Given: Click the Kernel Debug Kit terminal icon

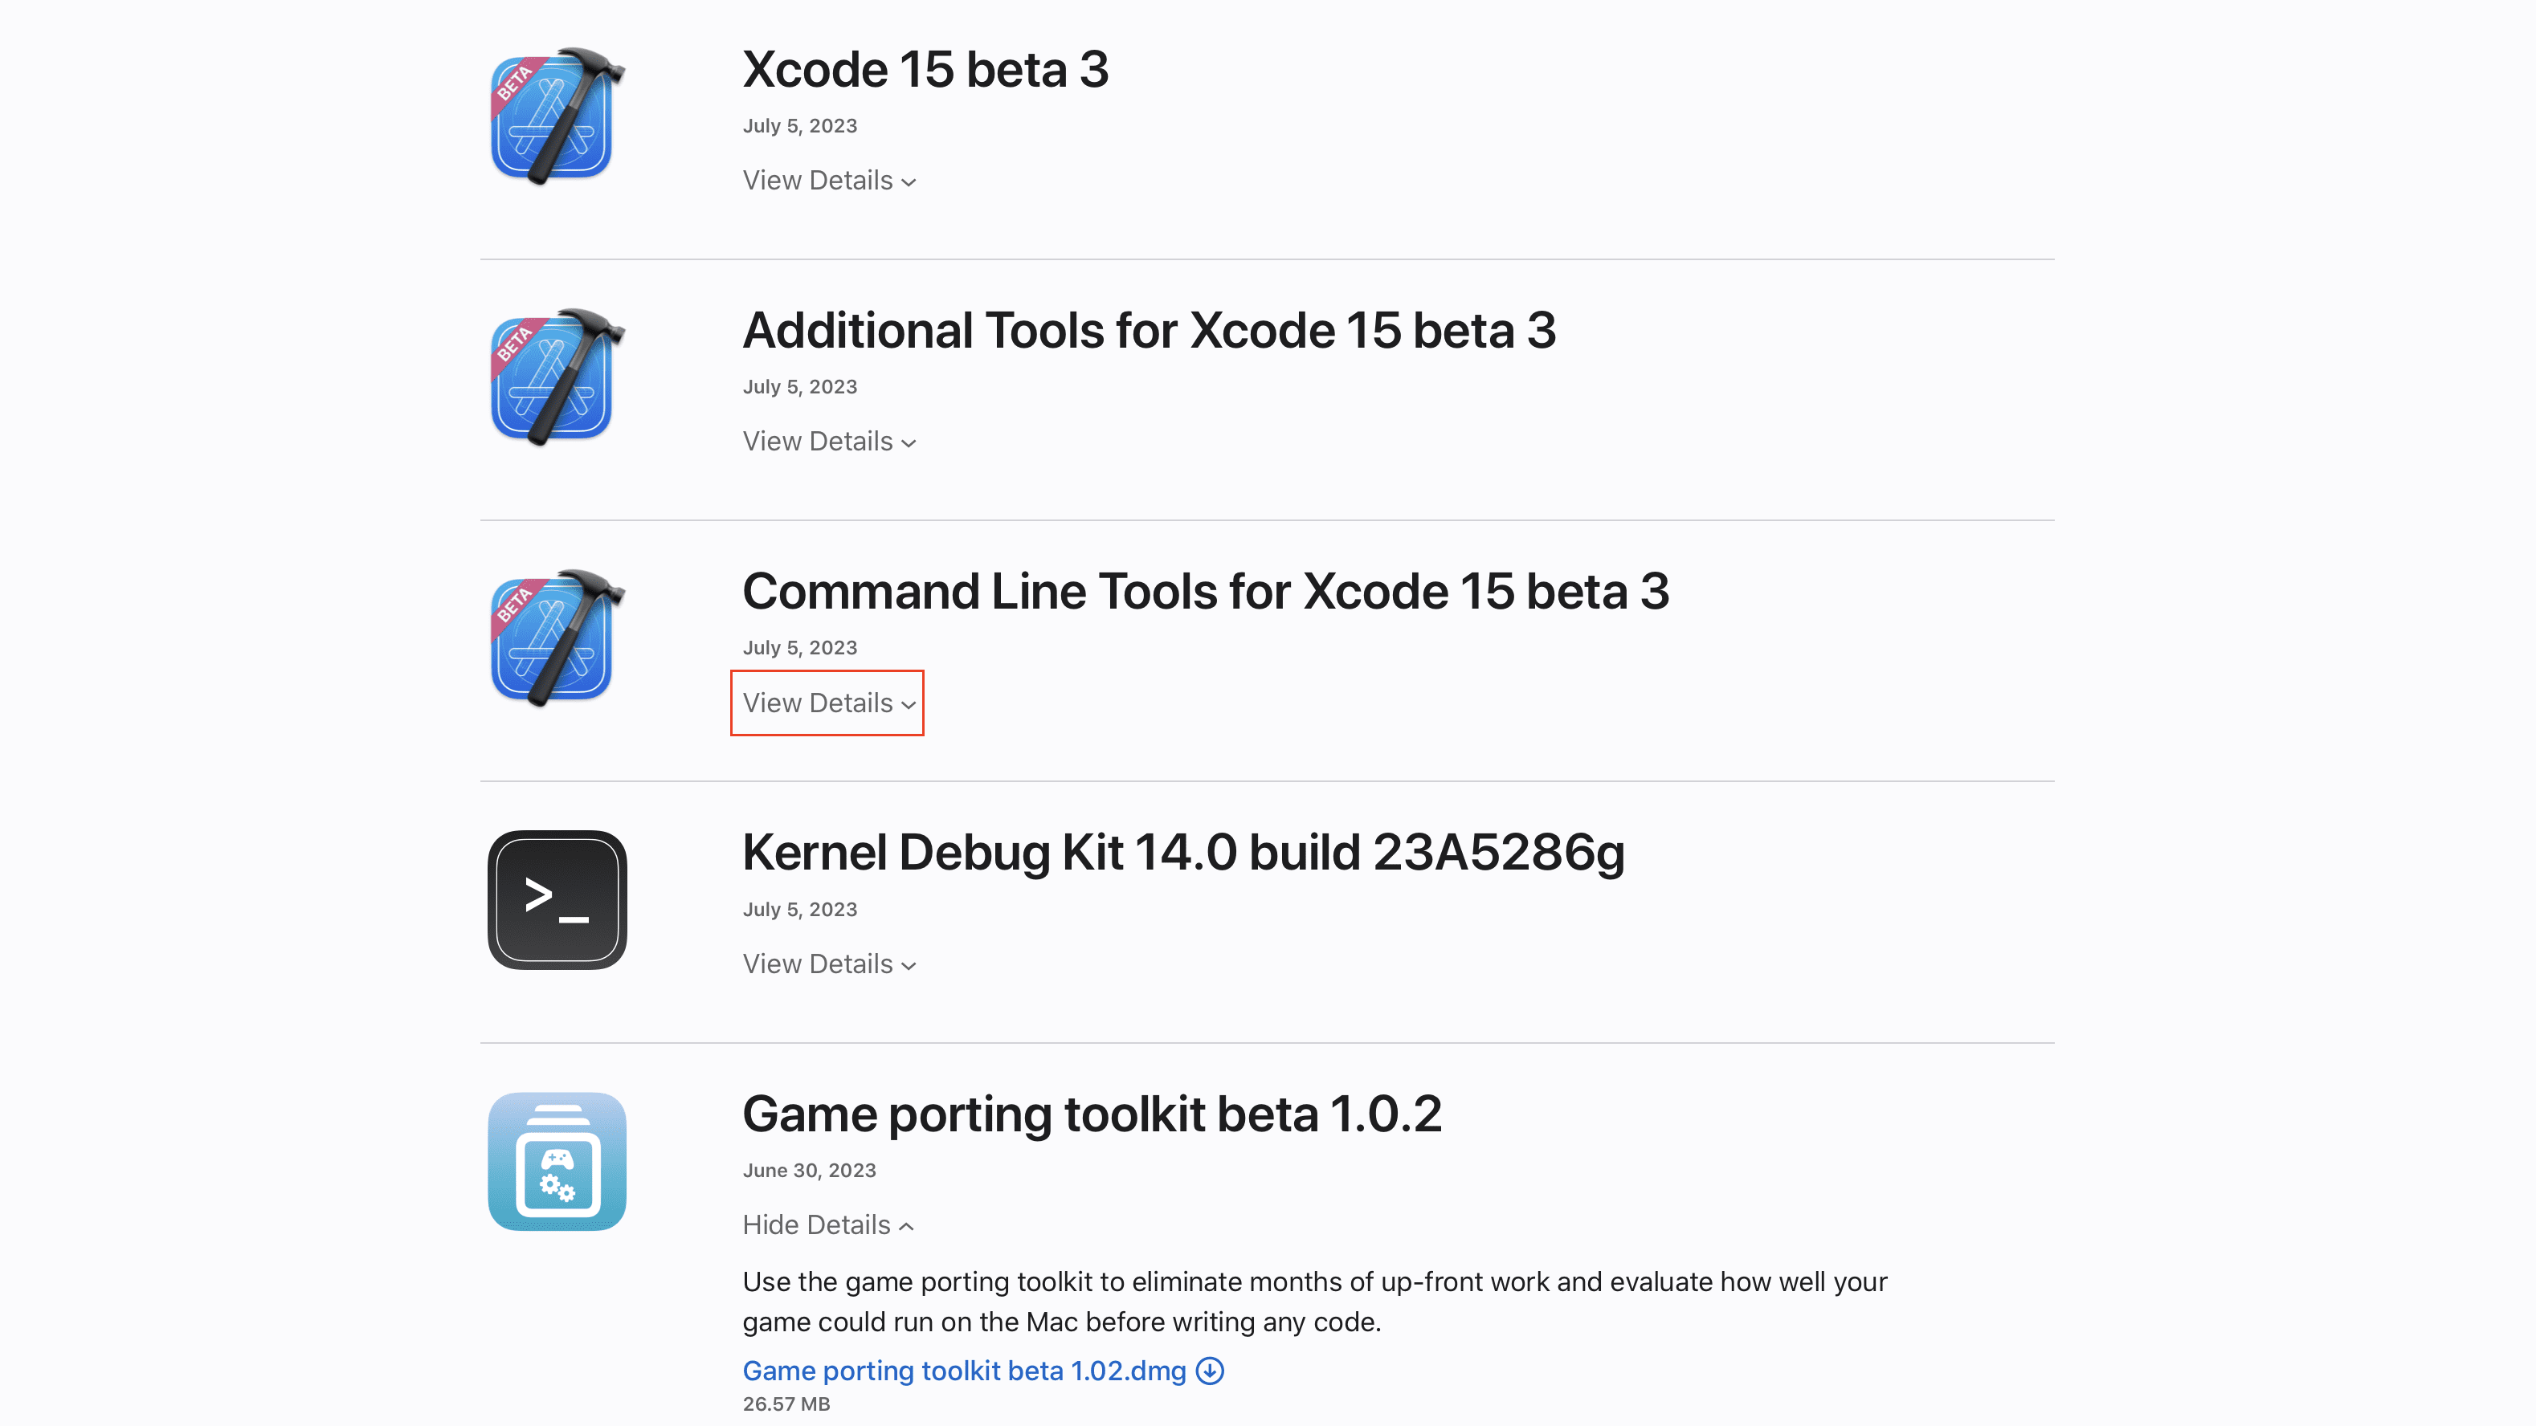Looking at the screenshot, I should click(557, 899).
